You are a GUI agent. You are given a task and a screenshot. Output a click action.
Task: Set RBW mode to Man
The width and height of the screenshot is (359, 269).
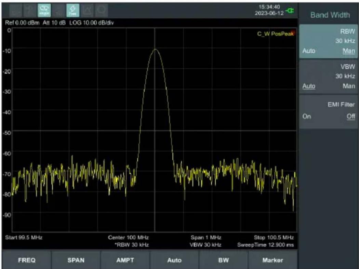[x=349, y=51]
